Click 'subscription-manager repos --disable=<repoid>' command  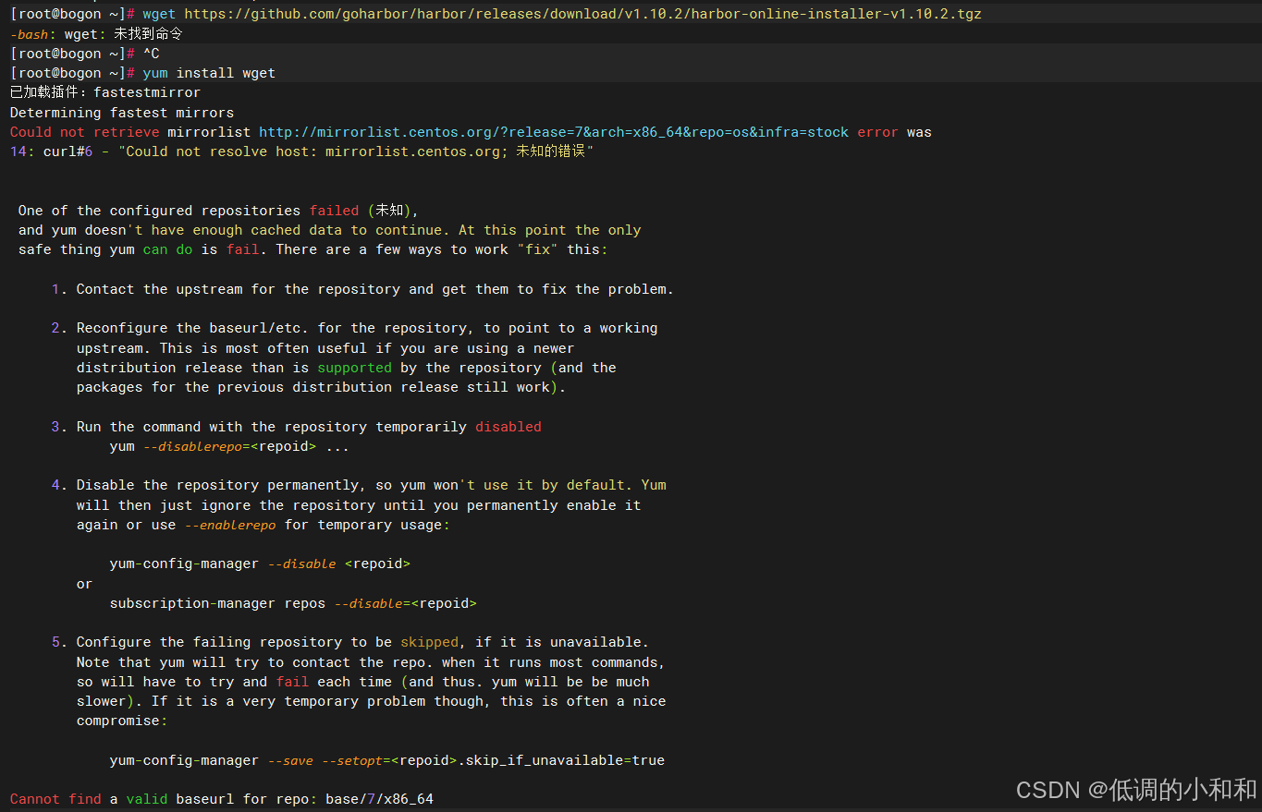point(293,603)
